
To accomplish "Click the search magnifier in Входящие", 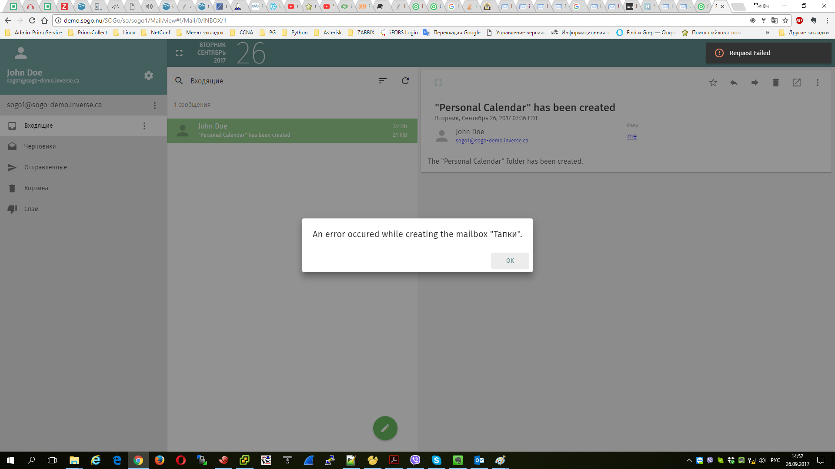I will tap(179, 81).
